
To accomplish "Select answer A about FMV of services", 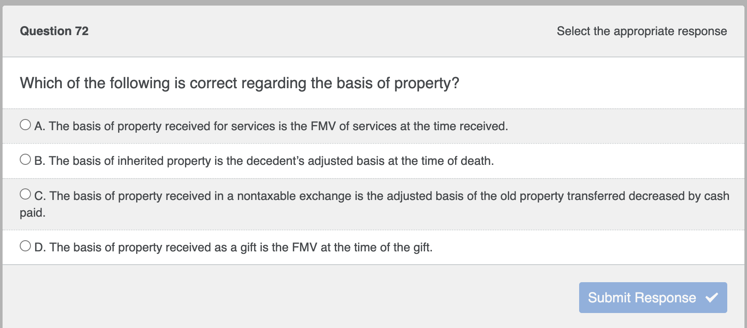I will click(270, 126).
